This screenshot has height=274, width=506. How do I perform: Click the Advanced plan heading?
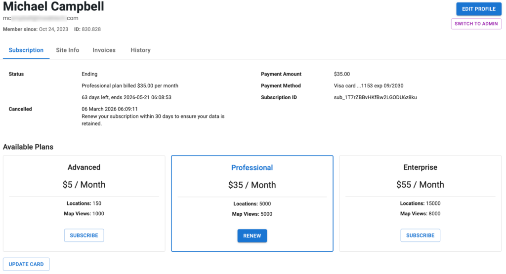[84, 167]
